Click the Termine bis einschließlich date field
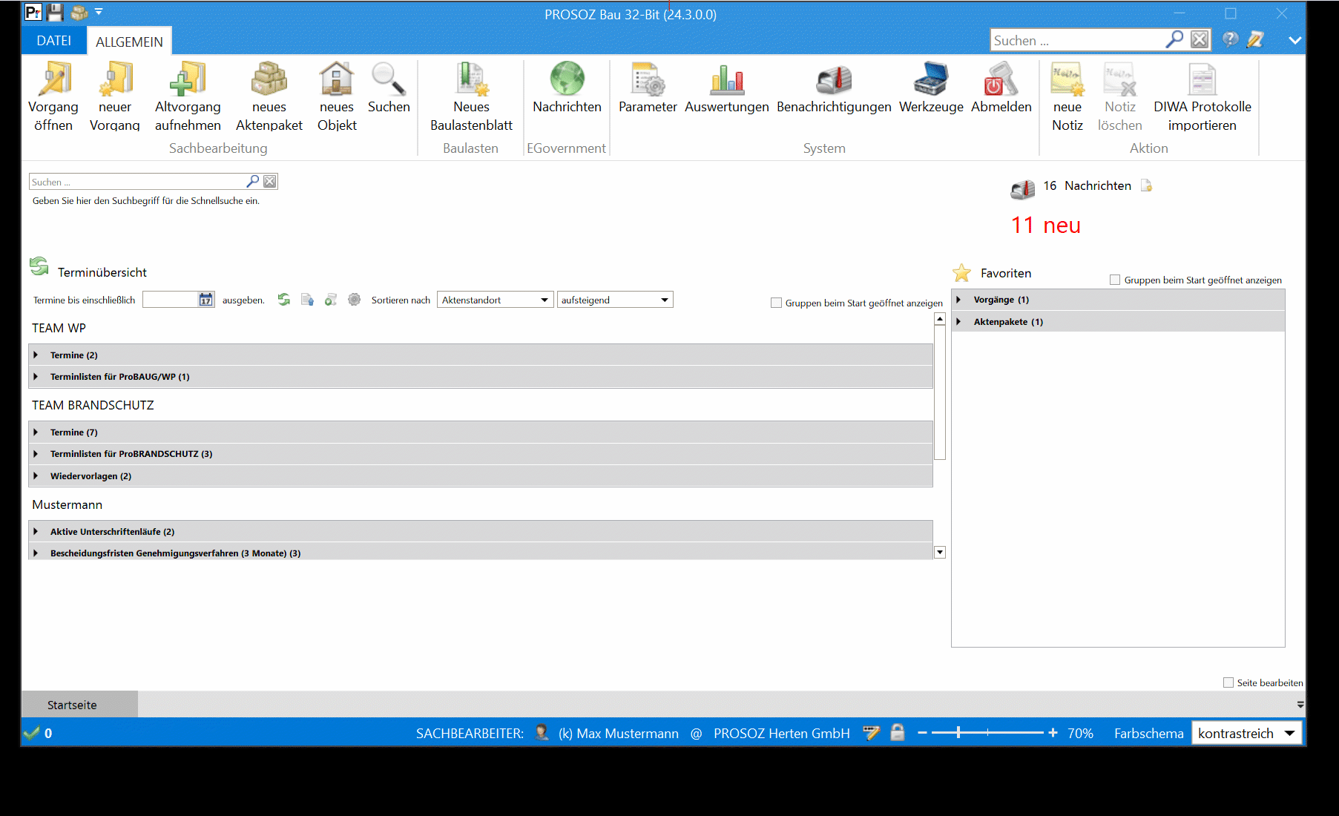The width and height of the screenshot is (1339, 816). [170, 300]
